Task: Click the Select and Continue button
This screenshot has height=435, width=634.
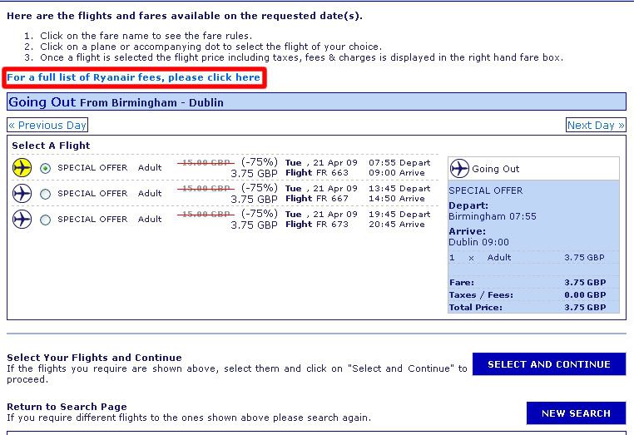Action: [548, 364]
